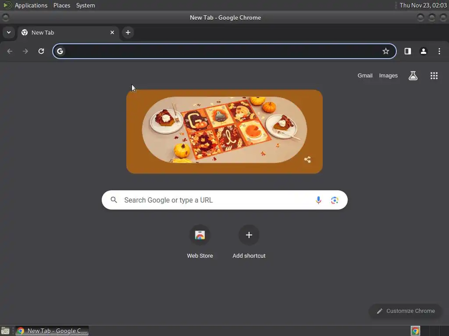The image size is (449, 336).
Task: Open Chrome's three-dot menu
Action: click(x=439, y=51)
